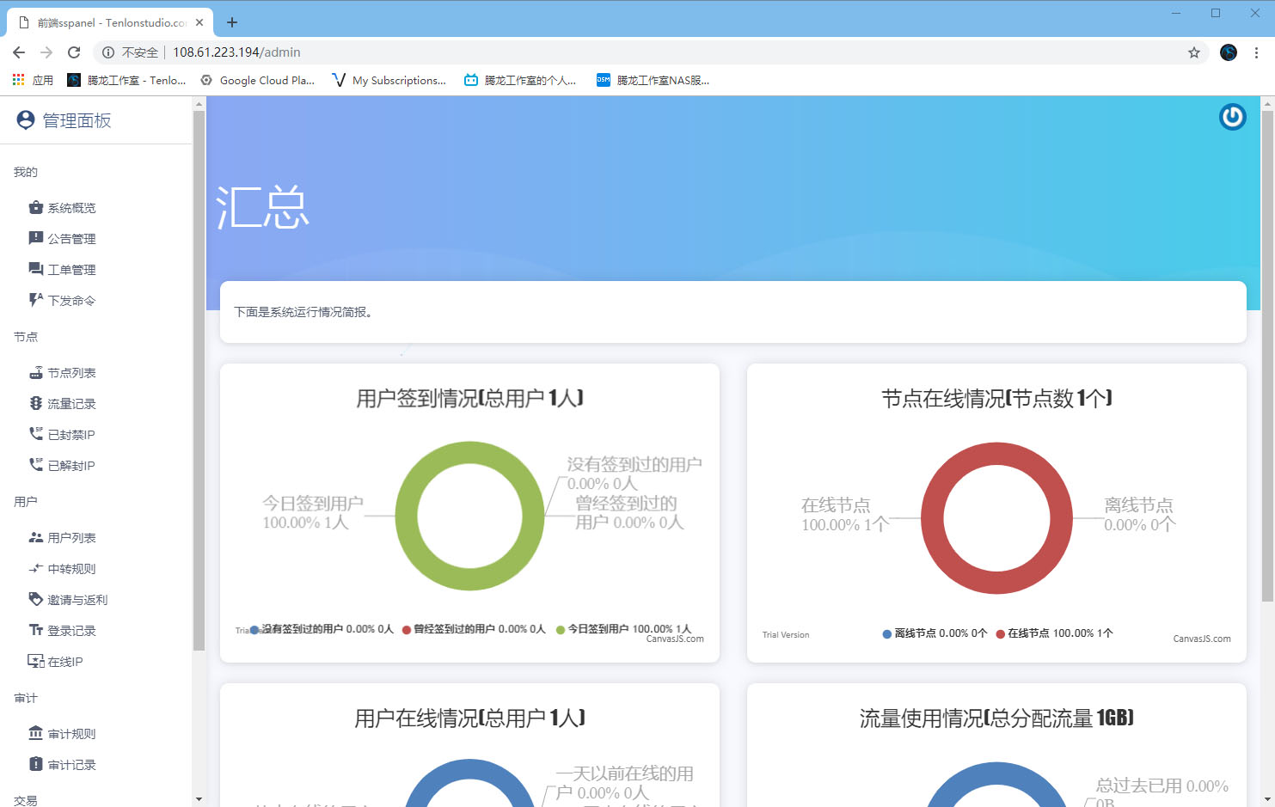
Task: Open 腾龙工作室 - Tenlo... bookmark
Action: [x=126, y=80]
